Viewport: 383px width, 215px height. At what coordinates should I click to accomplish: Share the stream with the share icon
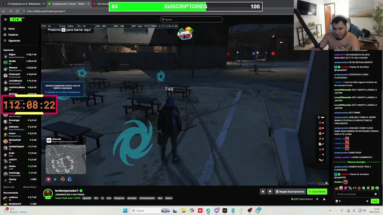click(317, 199)
